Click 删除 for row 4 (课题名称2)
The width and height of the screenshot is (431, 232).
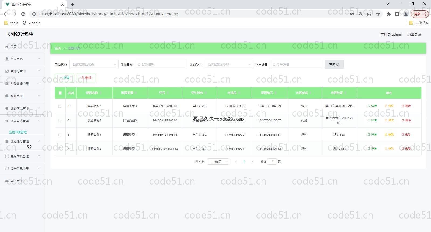pyautogui.click(x=406, y=149)
